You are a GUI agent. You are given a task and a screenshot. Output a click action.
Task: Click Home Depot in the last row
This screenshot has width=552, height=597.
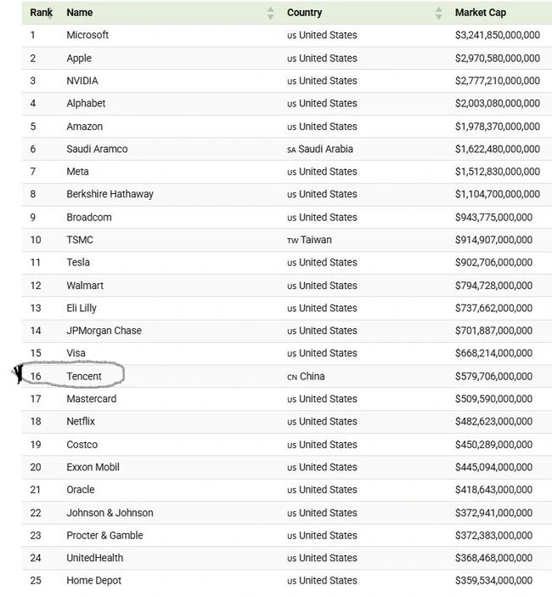click(x=93, y=581)
